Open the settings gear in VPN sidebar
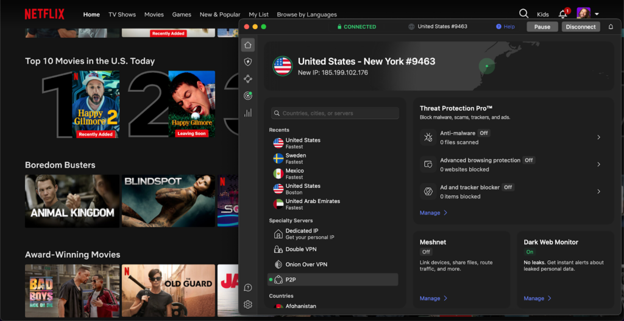Image resolution: width=624 pixels, height=321 pixels. (247, 305)
